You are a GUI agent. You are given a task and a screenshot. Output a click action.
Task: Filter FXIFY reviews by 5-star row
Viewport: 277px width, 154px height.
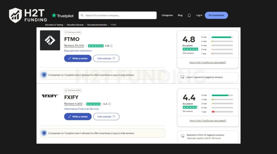[x=217, y=95]
